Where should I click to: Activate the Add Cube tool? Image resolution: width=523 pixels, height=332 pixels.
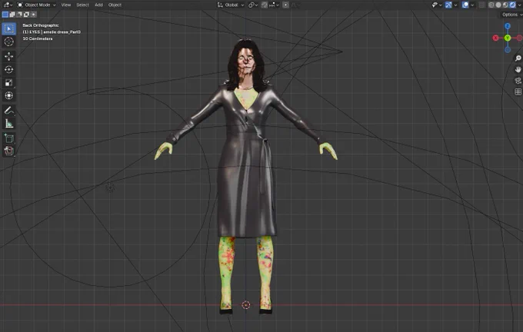click(8, 138)
